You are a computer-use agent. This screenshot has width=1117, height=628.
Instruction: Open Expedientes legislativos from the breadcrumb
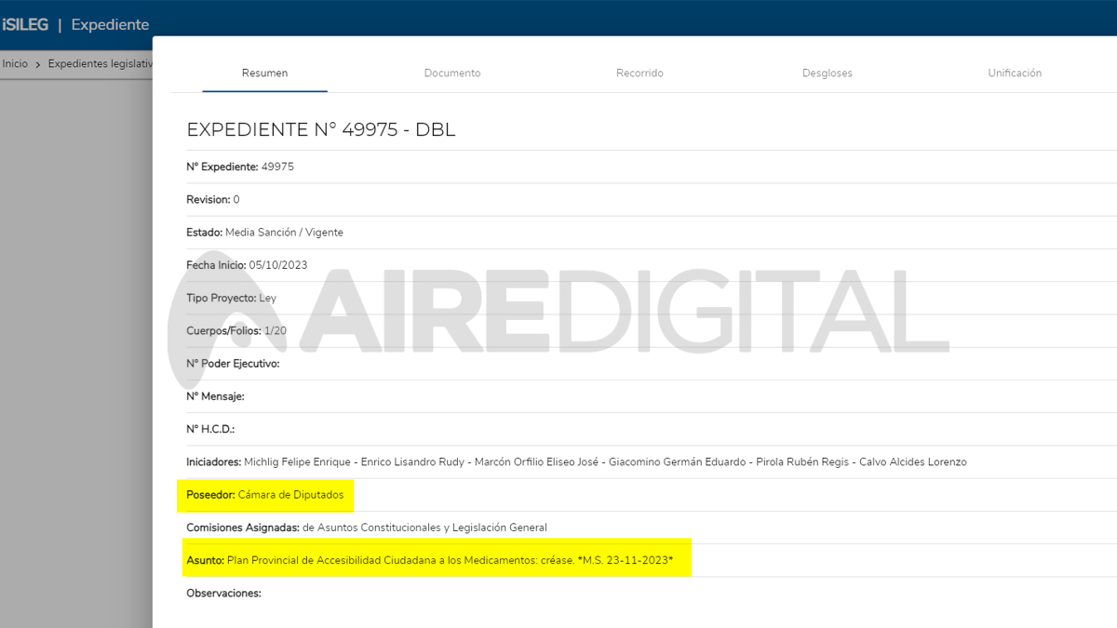pyautogui.click(x=100, y=63)
